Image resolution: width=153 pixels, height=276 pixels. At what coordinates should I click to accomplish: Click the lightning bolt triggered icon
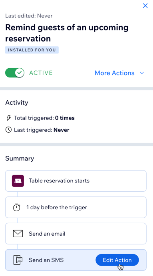(8, 118)
